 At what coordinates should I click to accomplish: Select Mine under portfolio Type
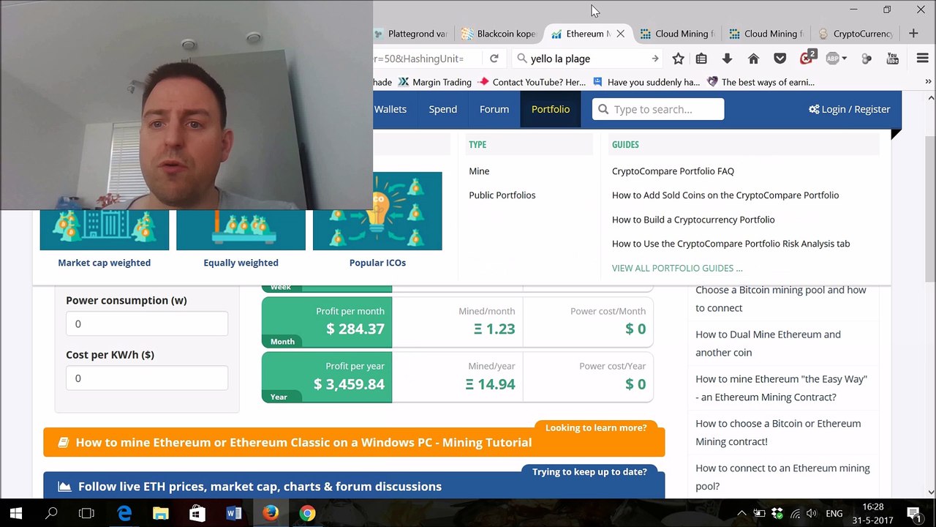[479, 171]
